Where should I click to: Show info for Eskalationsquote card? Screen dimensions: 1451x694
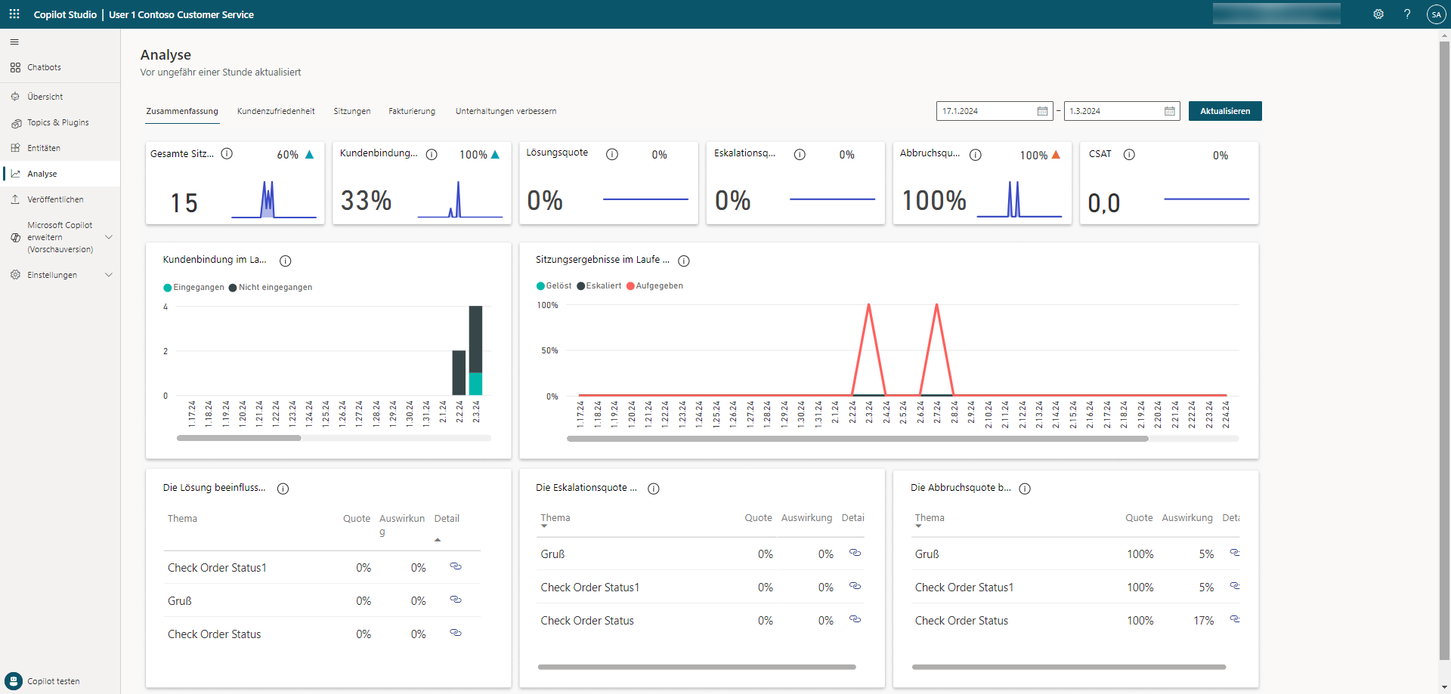pos(800,154)
